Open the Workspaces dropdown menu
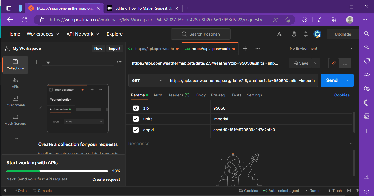The width and height of the screenshot is (374, 196). pos(43,34)
